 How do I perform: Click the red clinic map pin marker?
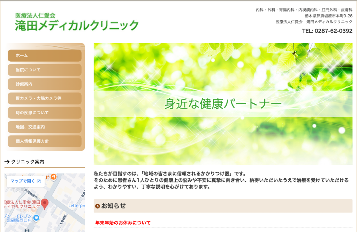click(x=45, y=204)
